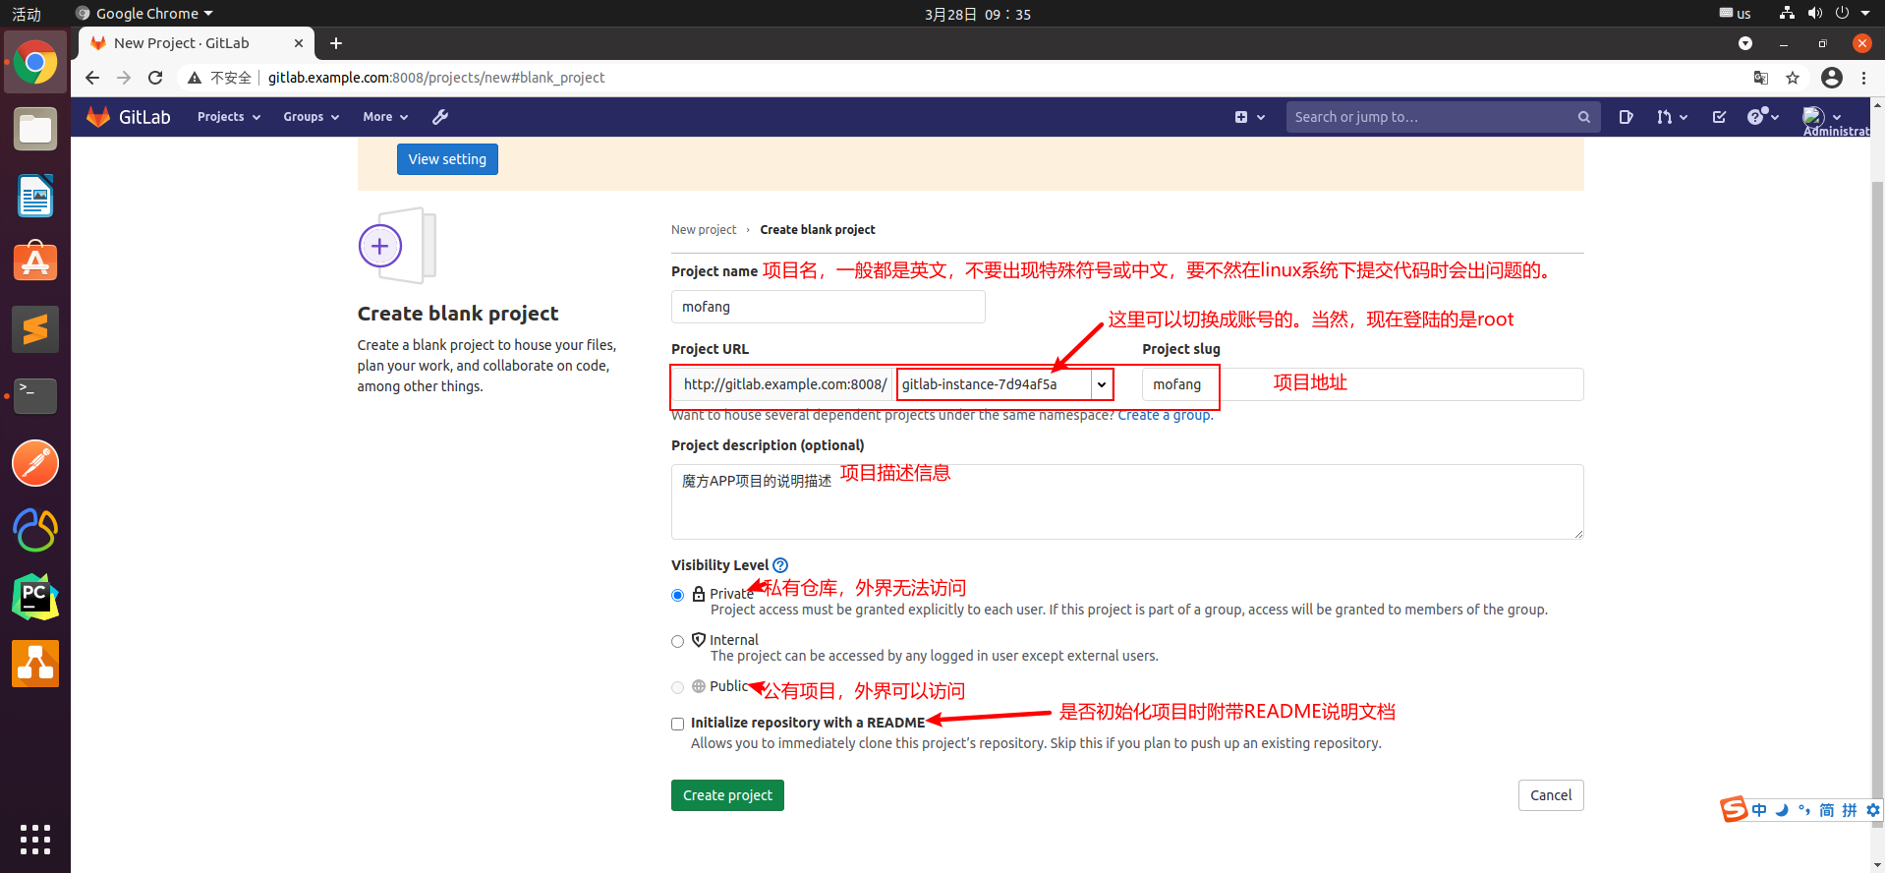
Task: Open the admin area wrench icon
Action: point(440,117)
